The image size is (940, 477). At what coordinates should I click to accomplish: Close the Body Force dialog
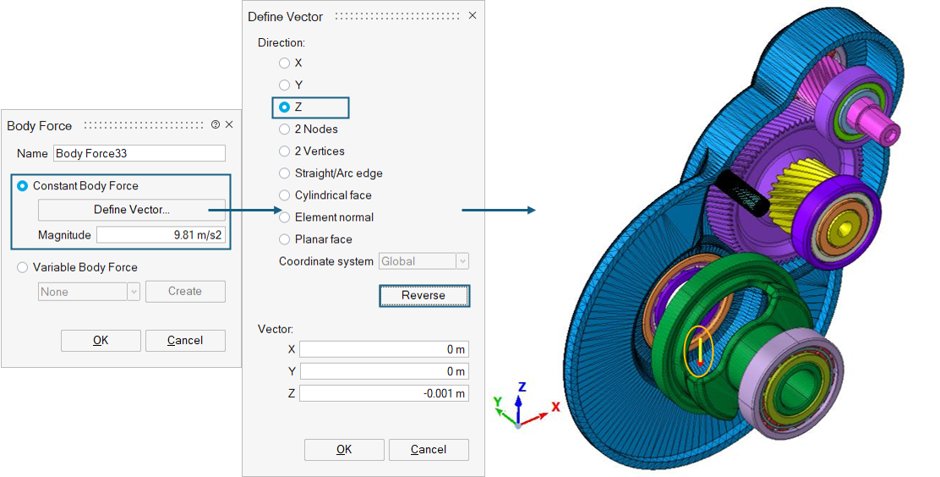coord(229,125)
